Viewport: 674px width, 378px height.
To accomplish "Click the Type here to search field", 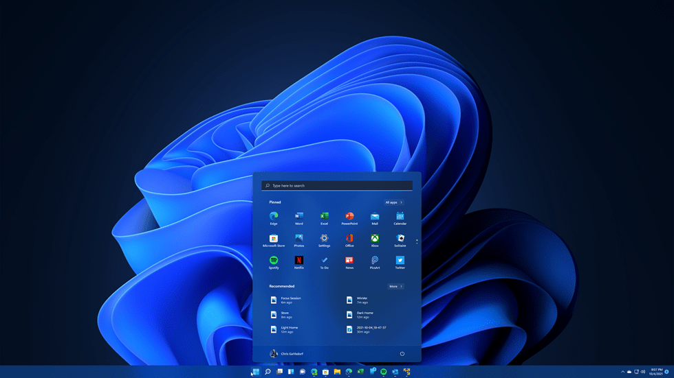I will tap(337, 186).
